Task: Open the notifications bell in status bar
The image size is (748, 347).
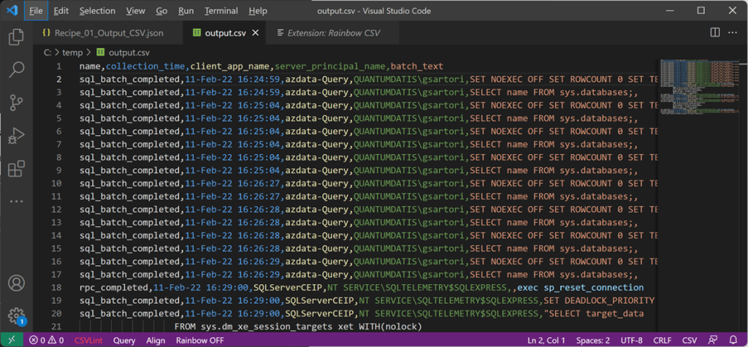Action: pyautogui.click(x=733, y=340)
